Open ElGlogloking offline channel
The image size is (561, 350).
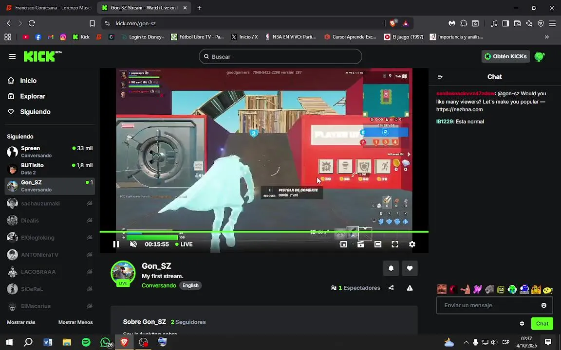pos(50,238)
